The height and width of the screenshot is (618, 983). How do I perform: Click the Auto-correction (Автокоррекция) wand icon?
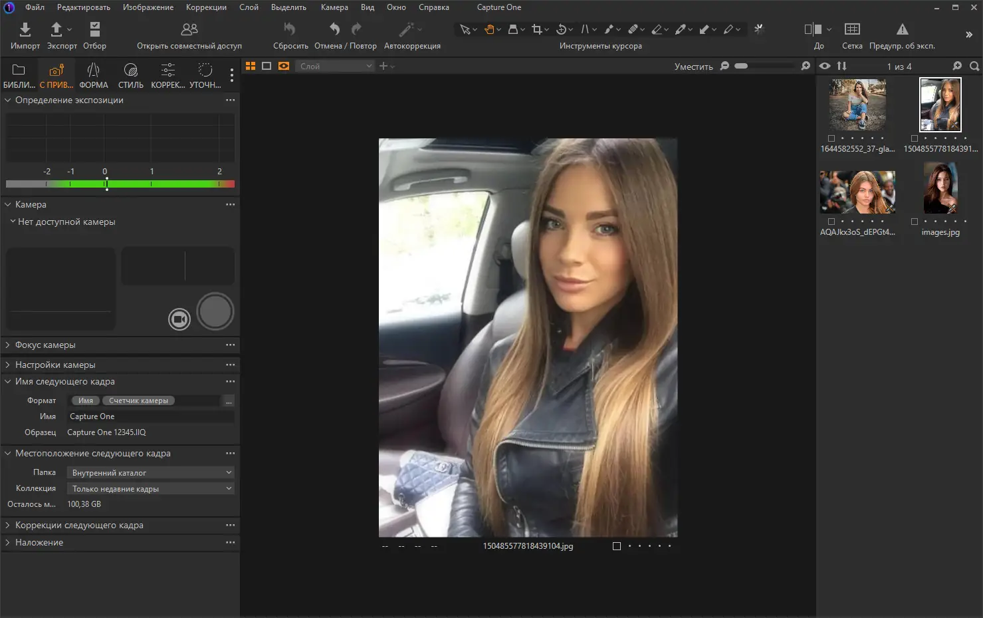[x=406, y=29]
